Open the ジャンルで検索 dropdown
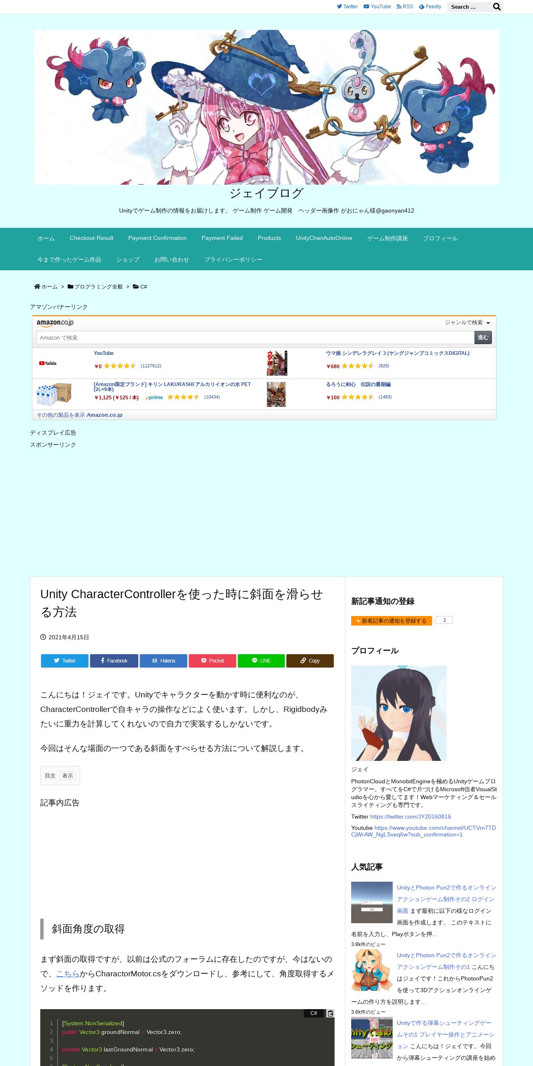This screenshot has height=1066, width=533. pos(467,323)
